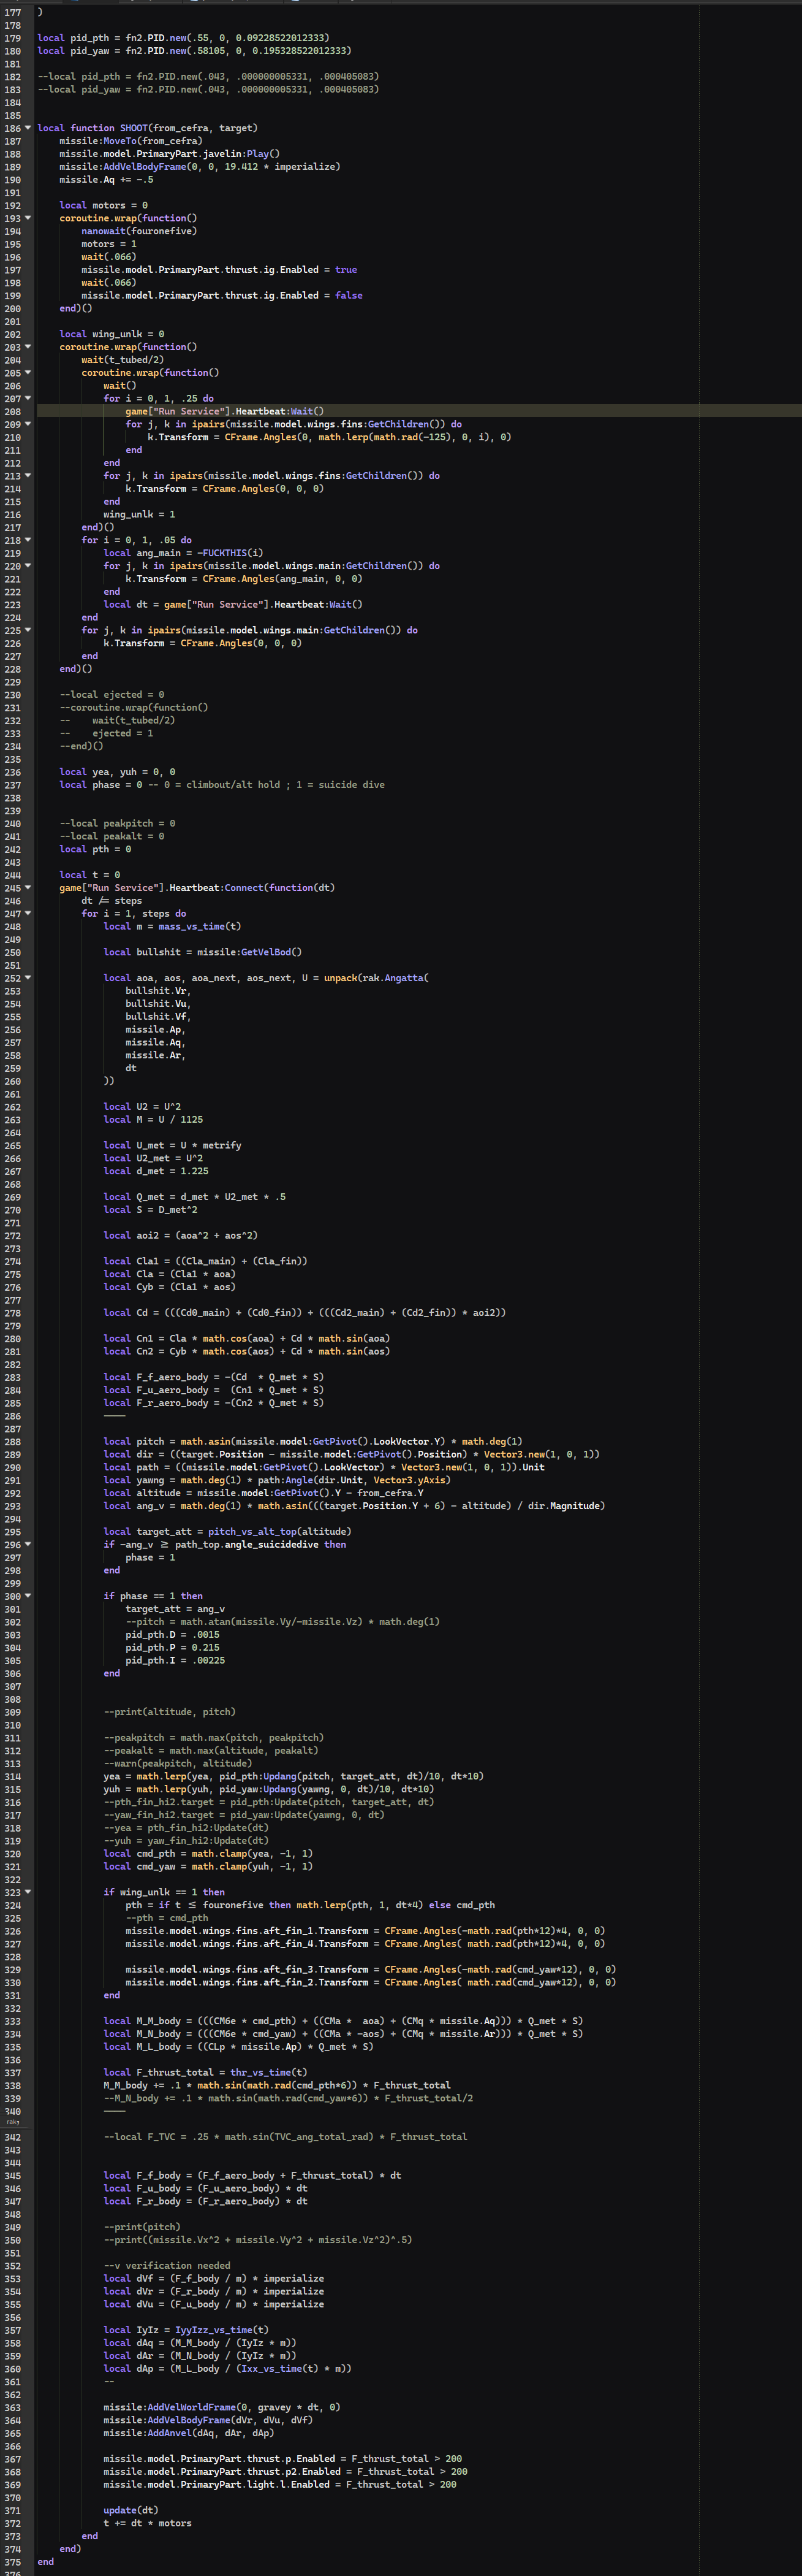Click "local U_met = U * metrify"

[x=172, y=1146]
